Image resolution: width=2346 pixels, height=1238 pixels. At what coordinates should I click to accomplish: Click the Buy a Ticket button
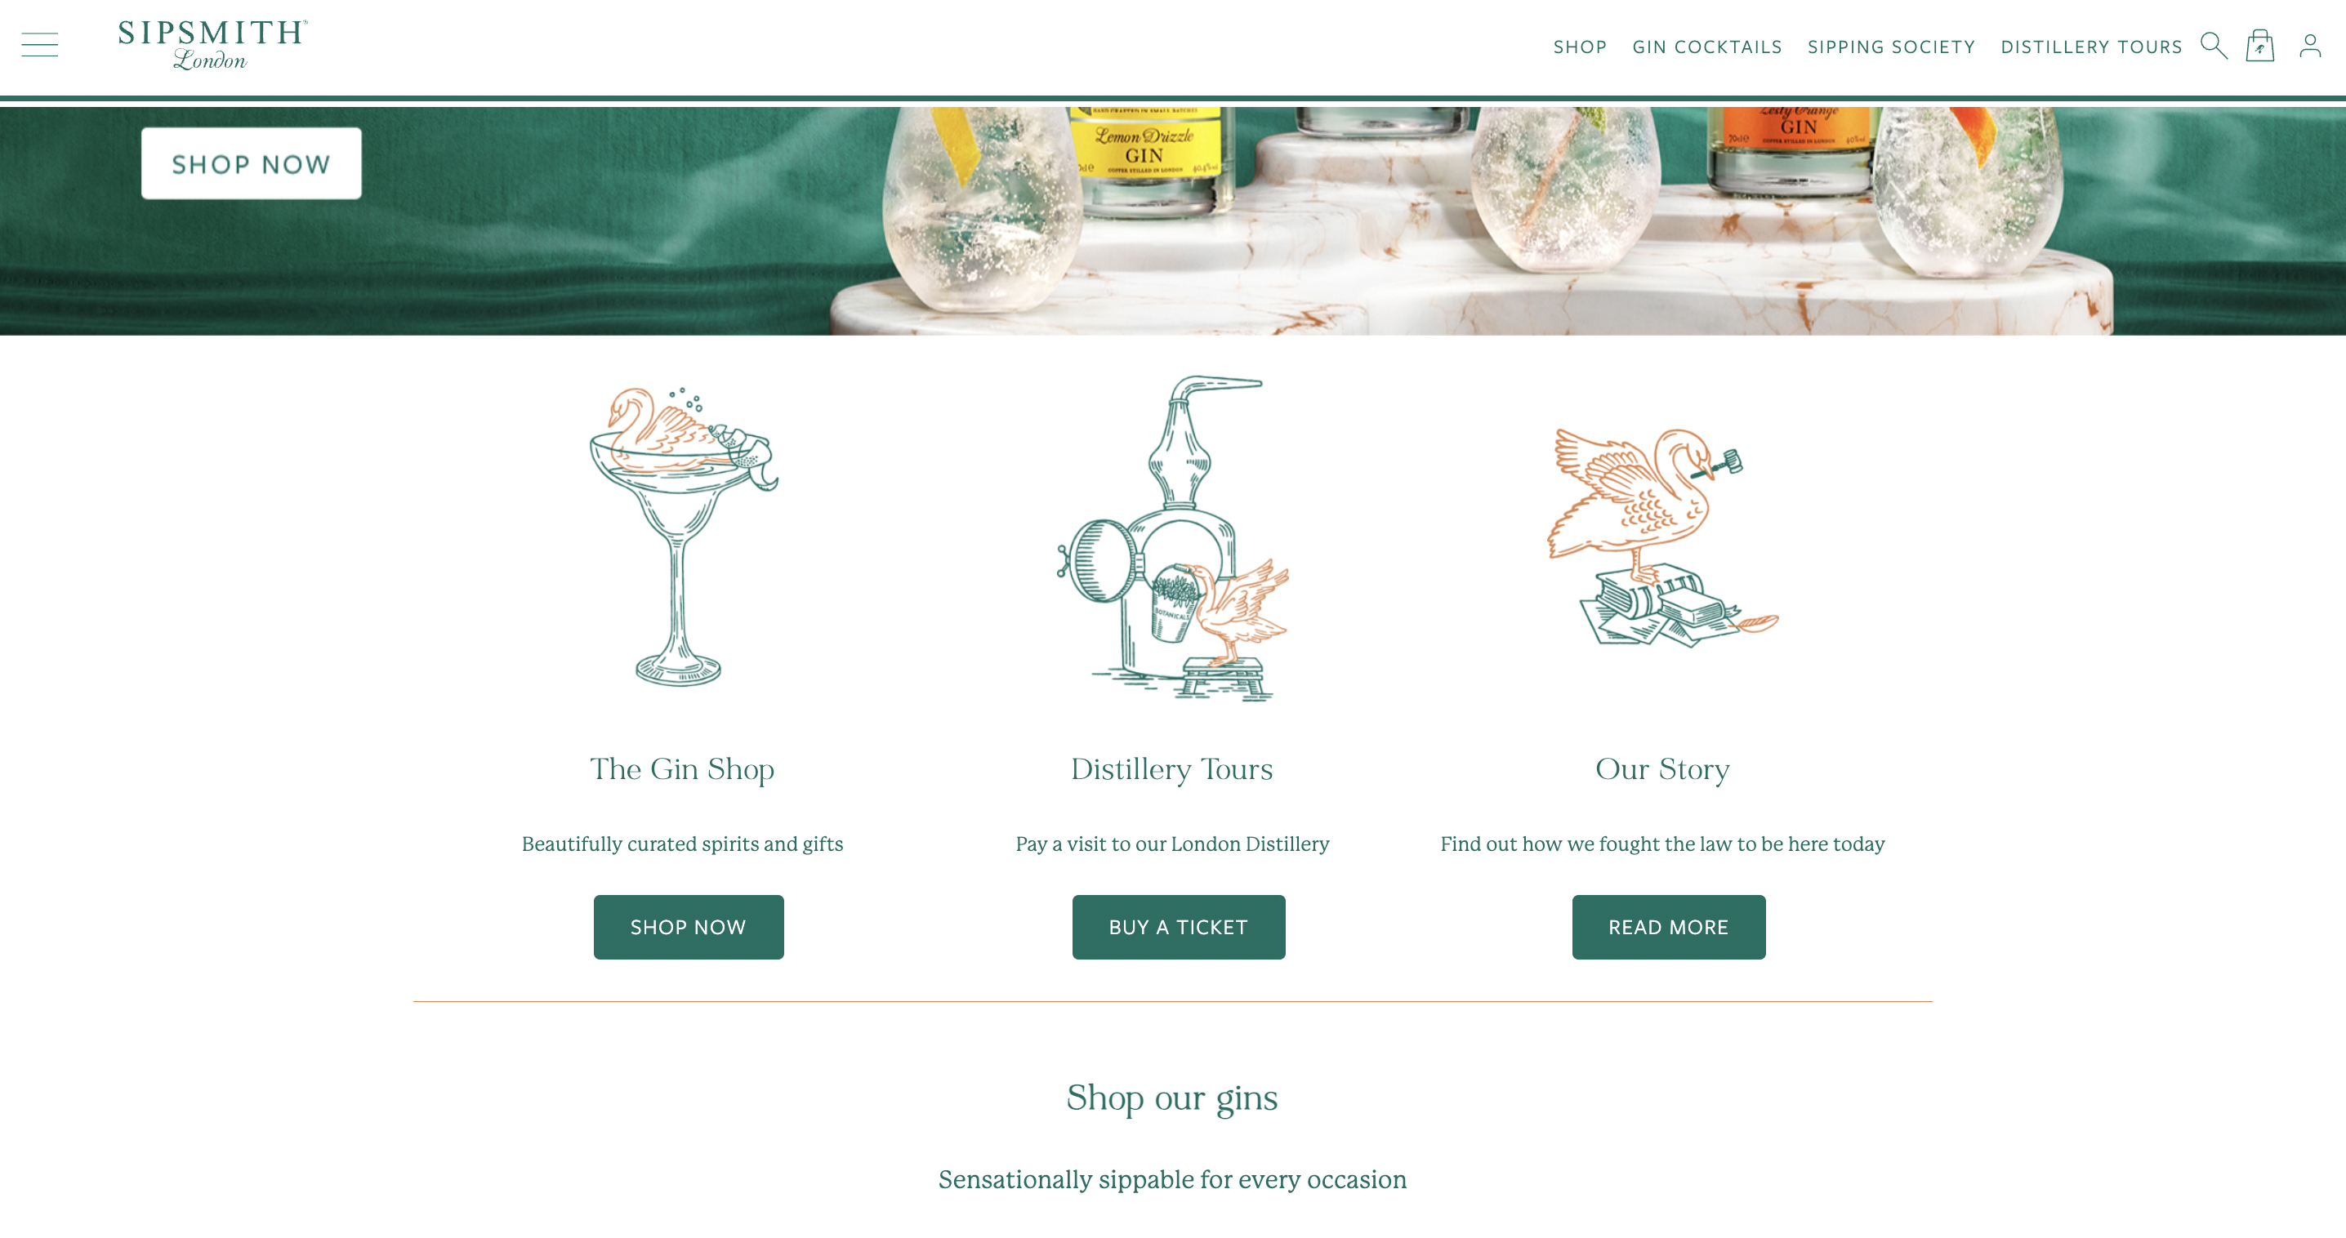coord(1179,927)
